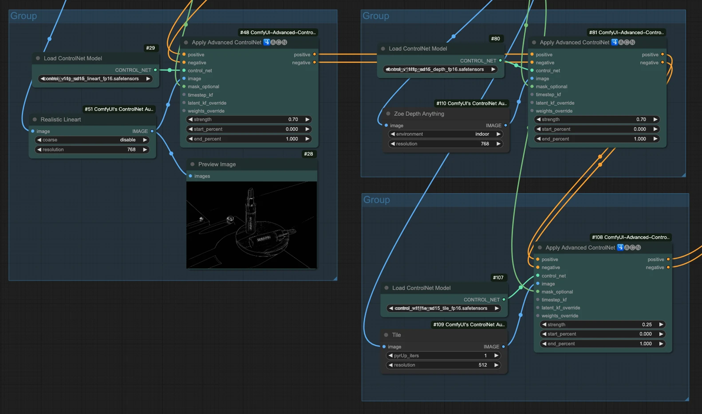Click strength 0.25 slider on node #108
Screen dimensions: 702x414
tap(603, 325)
